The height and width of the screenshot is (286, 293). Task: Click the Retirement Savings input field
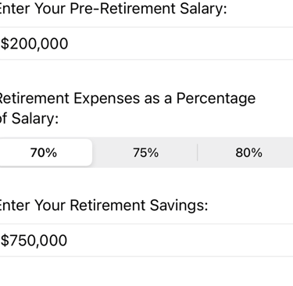coord(146,240)
